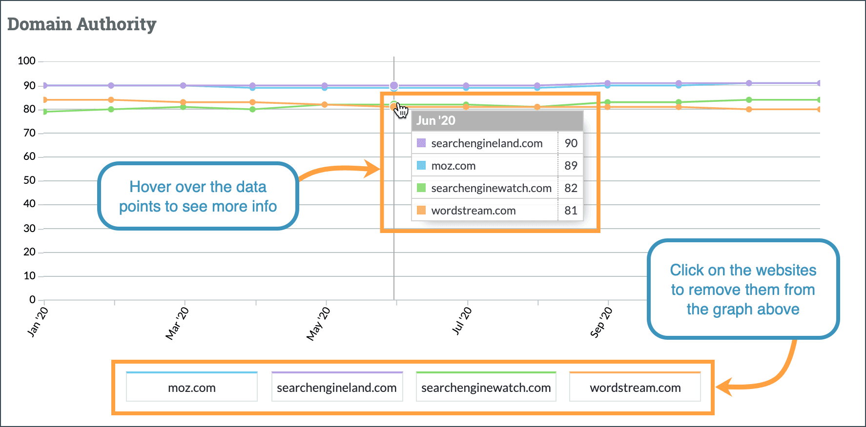The image size is (866, 427).
Task: Click the orange data point above Jan '20
Action: pyautogui.click(x=44, y=100)
